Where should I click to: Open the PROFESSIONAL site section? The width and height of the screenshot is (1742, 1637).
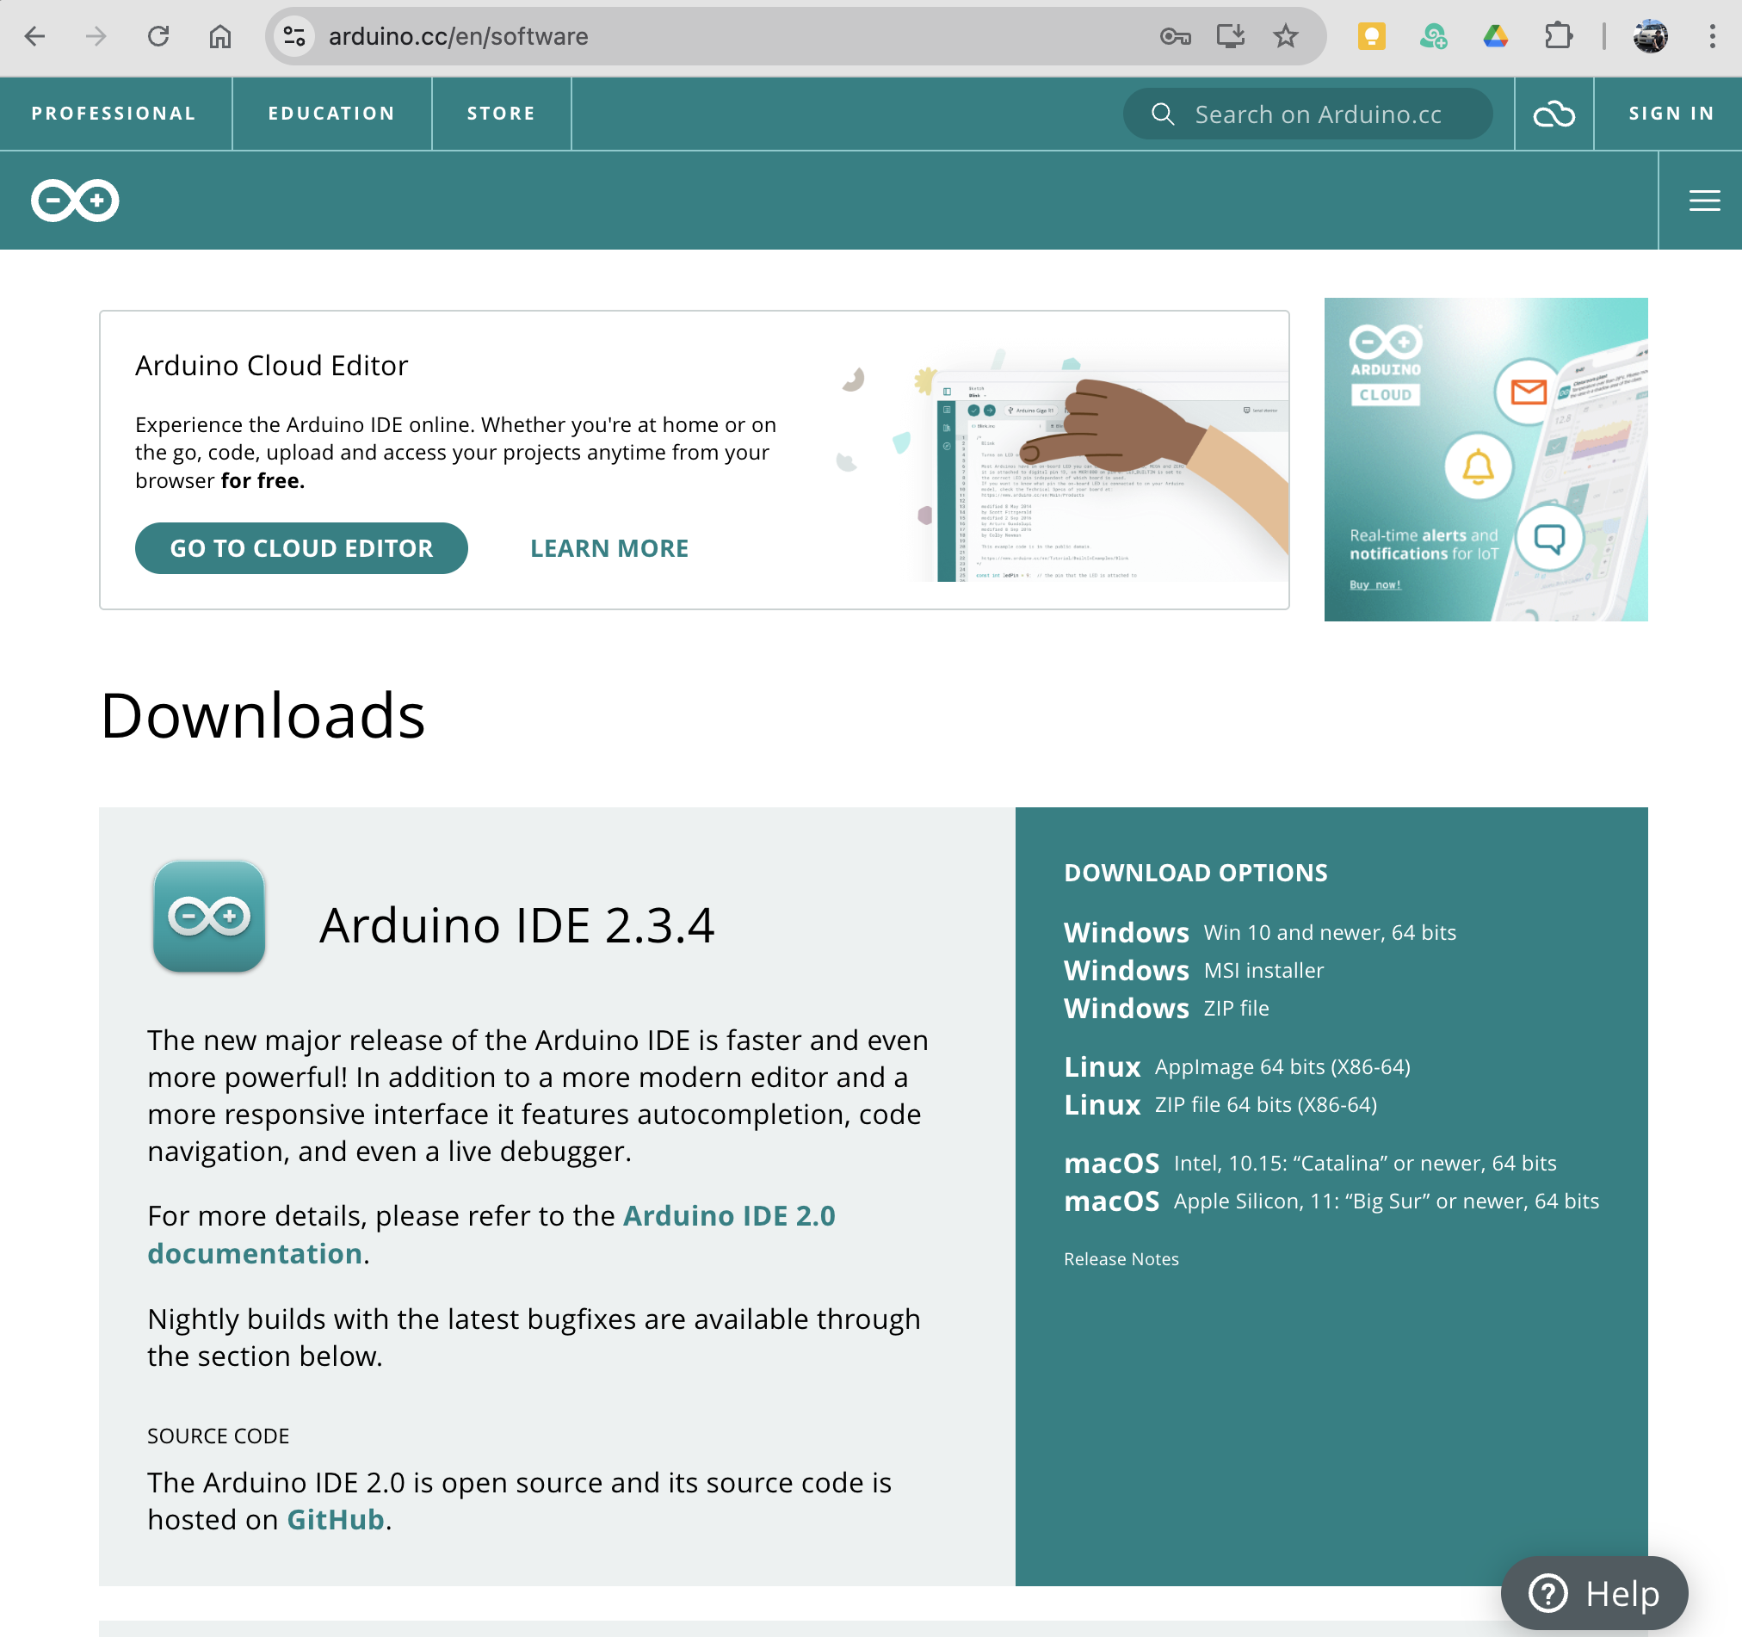pyautogui.click(x=114, y=114)
